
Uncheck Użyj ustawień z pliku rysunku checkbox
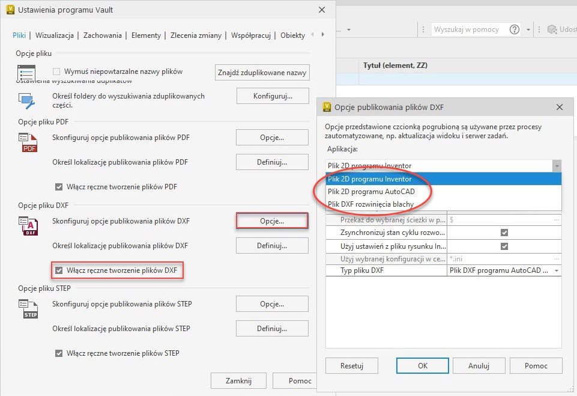(x=504, y=246)
